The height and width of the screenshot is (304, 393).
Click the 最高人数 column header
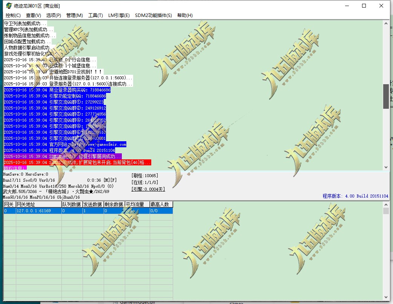click(161, 204)
